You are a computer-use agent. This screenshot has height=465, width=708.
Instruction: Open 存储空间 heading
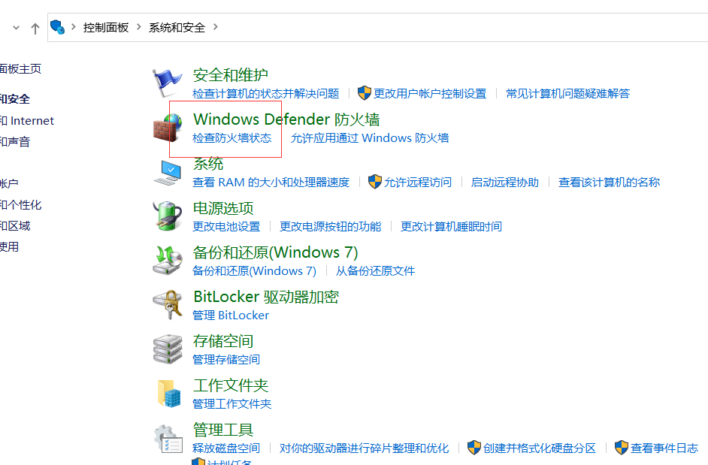[x=223, y=341]
